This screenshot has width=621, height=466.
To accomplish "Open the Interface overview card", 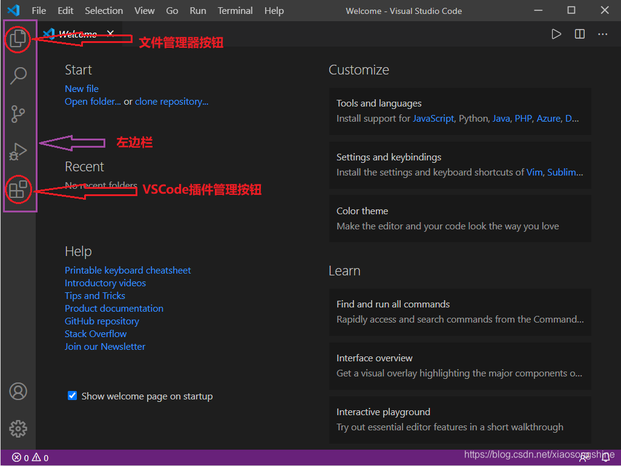I will [x=460, y=366].
